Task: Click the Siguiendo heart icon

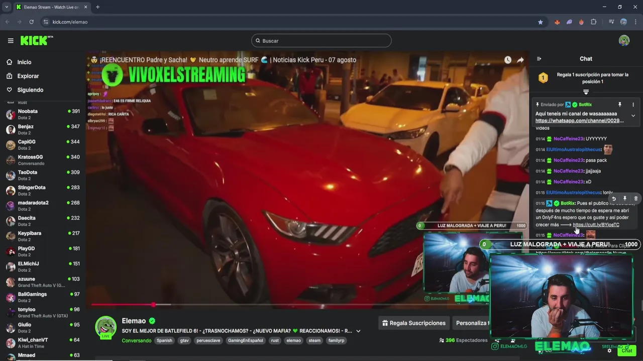Action: 9,90
